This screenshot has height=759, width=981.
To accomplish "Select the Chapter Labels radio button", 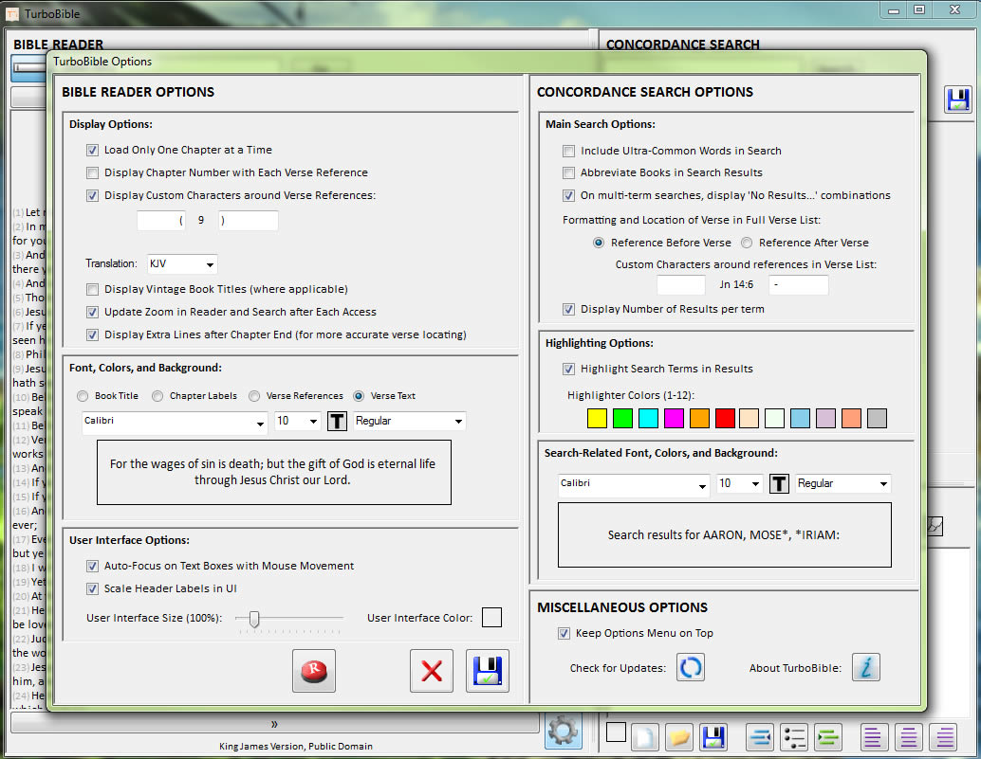I will pos(157,396).
